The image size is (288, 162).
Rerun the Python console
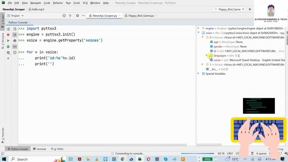point(8,29)
